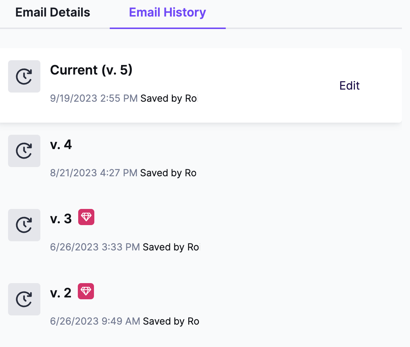This screenshot has width=410, height=347.
Task: Select the v. 2 version heading
Action: [x=61, y=293]
